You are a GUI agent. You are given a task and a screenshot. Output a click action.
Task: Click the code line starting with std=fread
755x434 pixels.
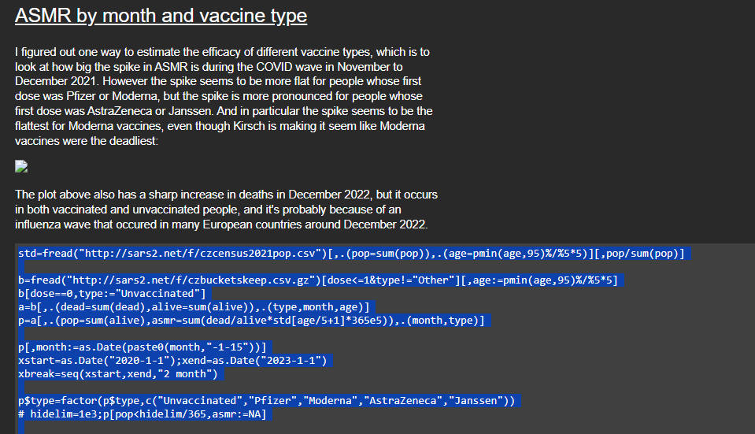pos(350,254)
